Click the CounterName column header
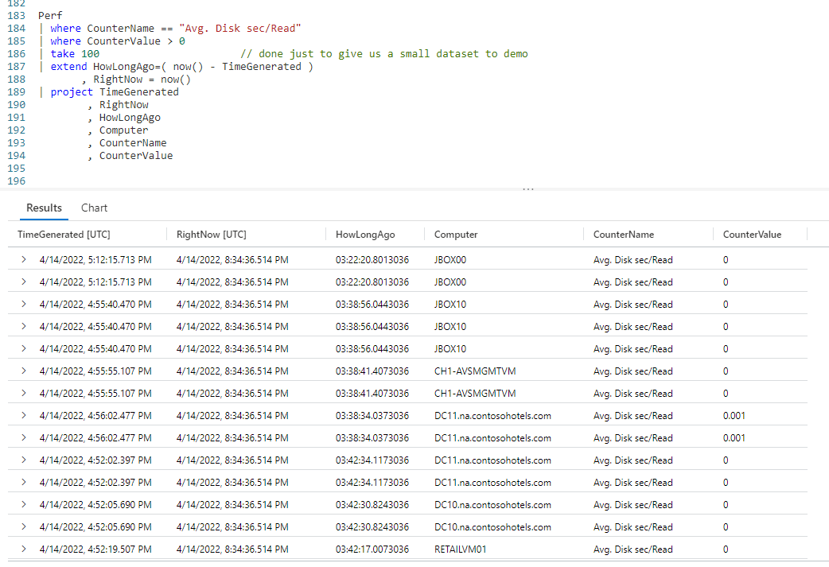Image resolution: width=829 pixels, height=567 pixels. [x=625, y=234]
